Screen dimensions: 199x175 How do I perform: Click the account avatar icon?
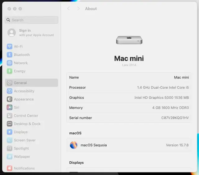[x=12, y=32]
